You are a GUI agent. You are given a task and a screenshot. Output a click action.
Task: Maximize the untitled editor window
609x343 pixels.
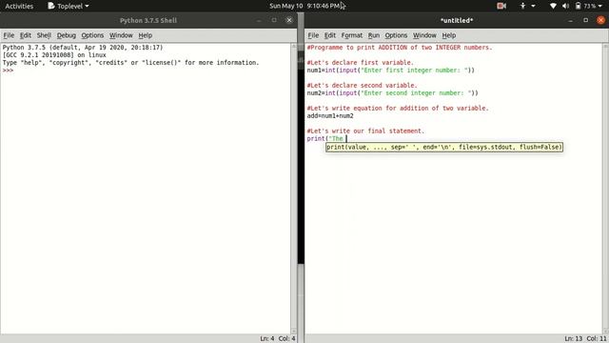(x=586, y=20)
